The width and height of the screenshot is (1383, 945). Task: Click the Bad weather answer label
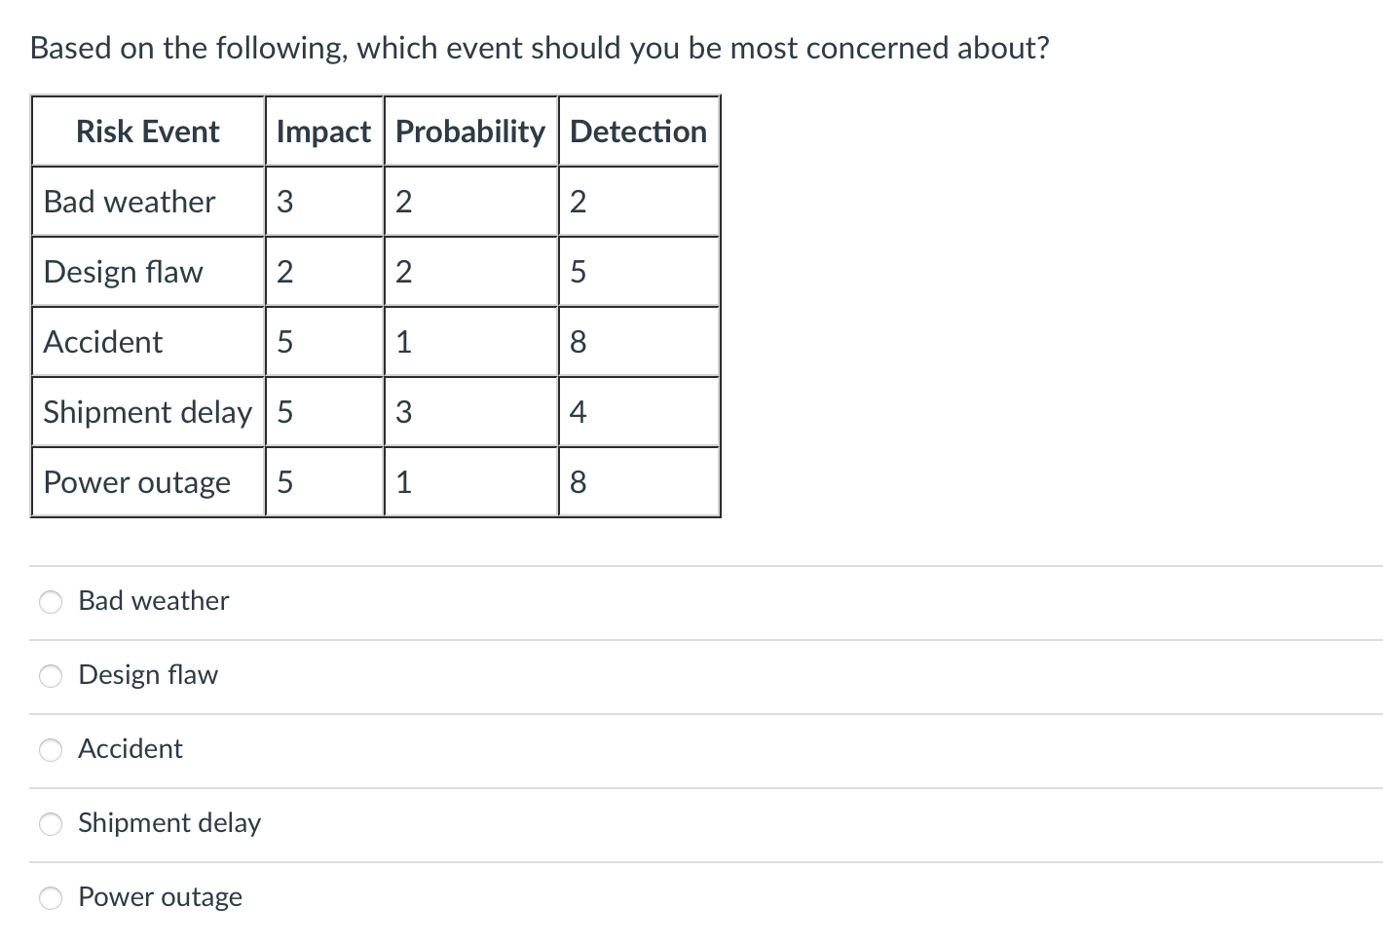coord(153,602)
